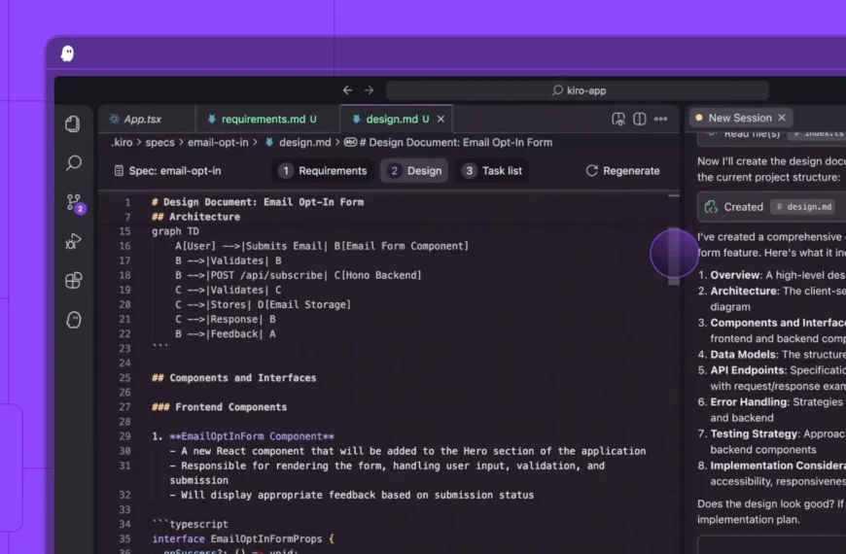This screenshot has width=846, height=554.
Task: Switch to the requirements.md tab
Action: 262,119
